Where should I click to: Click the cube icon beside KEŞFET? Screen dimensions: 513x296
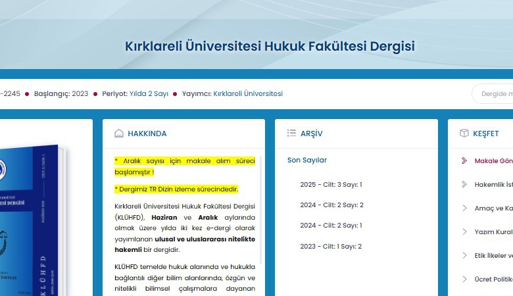tap(464, 134)
